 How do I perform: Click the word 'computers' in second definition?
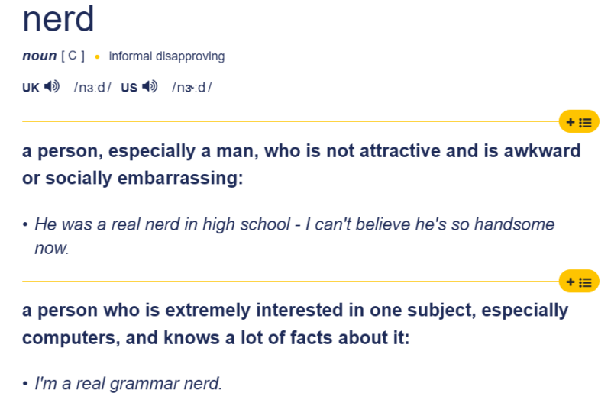pyautogui.click(x=71, y=338)
